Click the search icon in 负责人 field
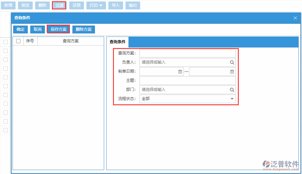 pos(232,62)
